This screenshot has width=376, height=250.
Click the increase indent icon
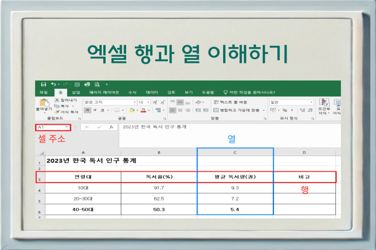pyautogui.click(x=206, y=110)
